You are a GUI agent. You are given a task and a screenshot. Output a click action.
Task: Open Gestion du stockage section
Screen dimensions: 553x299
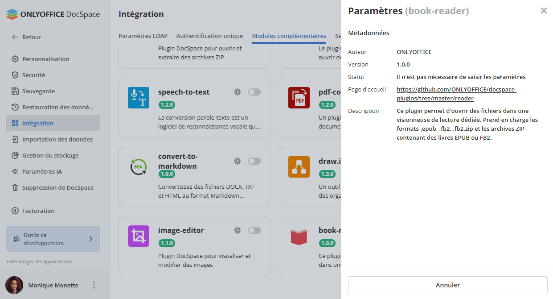(53, 155)
